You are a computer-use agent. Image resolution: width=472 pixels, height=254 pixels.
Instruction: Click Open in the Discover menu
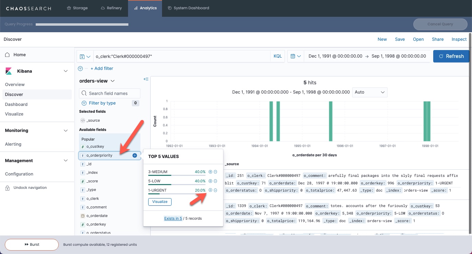[418, 39]
